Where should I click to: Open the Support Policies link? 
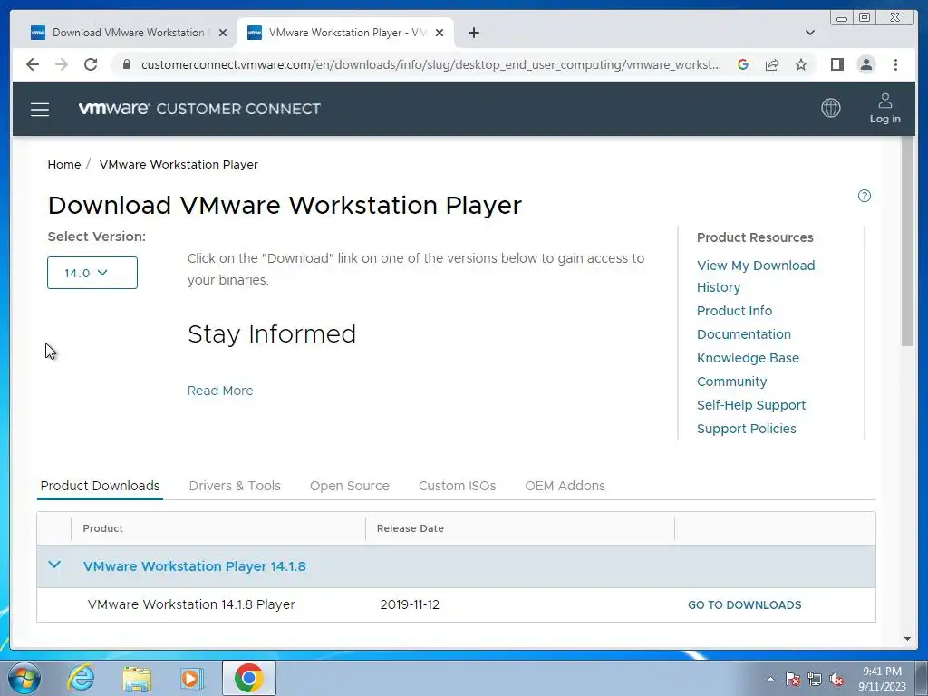747,429
